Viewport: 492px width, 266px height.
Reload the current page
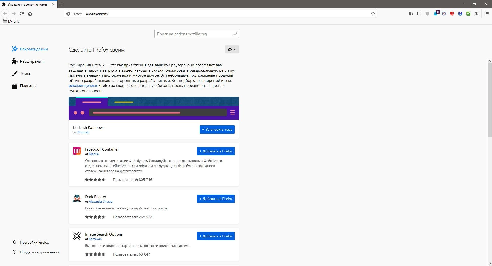tap(22, 14)
